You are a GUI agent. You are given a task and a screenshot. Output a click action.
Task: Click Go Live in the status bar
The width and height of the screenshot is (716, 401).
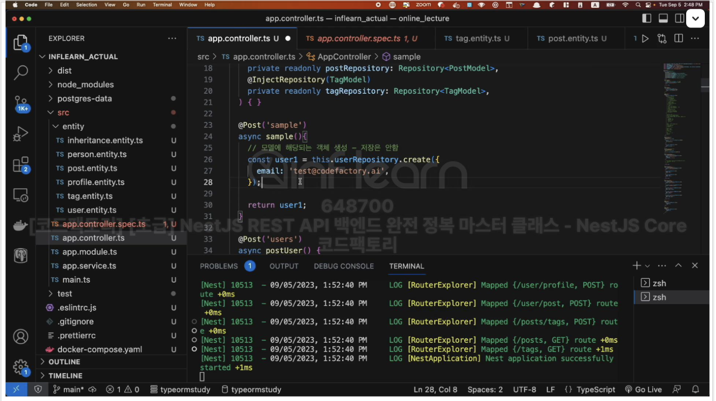click(x=644, y=389)
